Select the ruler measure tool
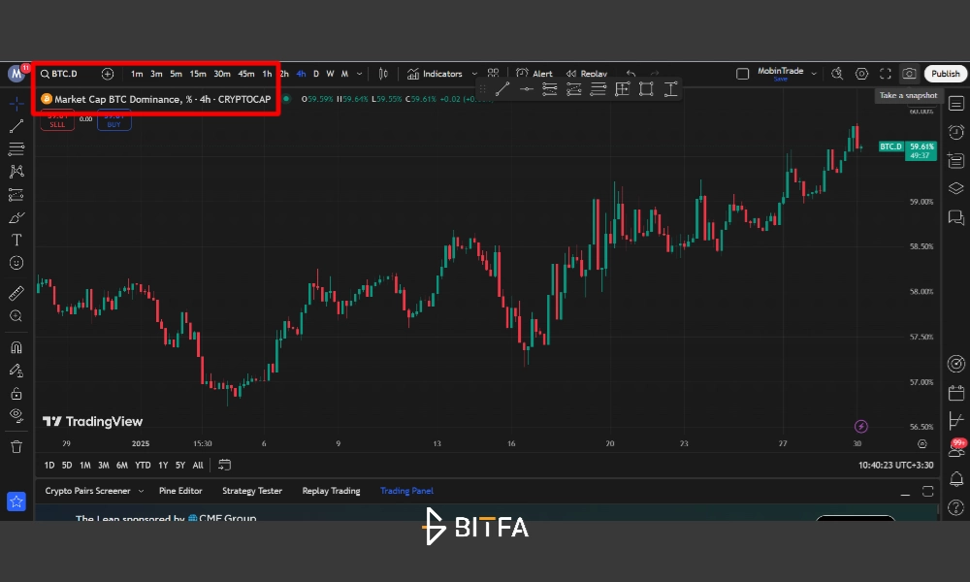 pyautogui.click(x=16, y=293)
